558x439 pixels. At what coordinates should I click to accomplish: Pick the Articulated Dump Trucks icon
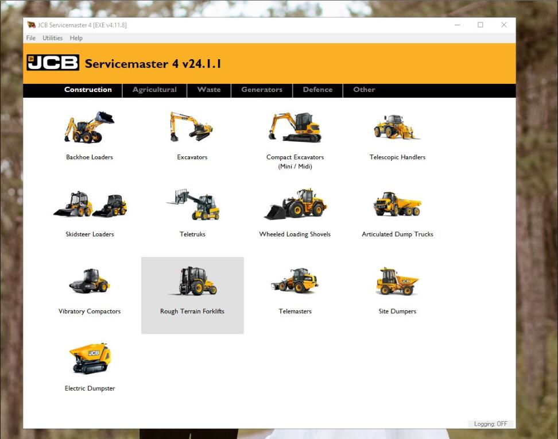[x=397, y=204]
